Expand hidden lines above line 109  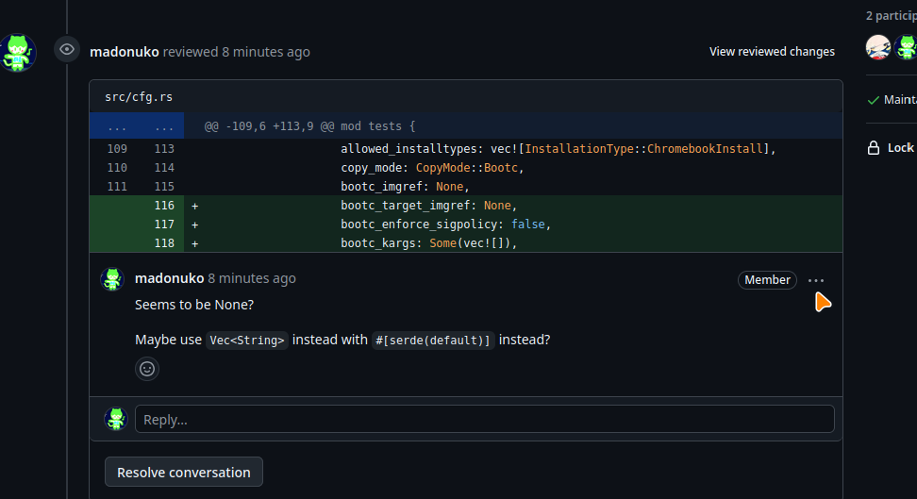(x=117, y=125)
